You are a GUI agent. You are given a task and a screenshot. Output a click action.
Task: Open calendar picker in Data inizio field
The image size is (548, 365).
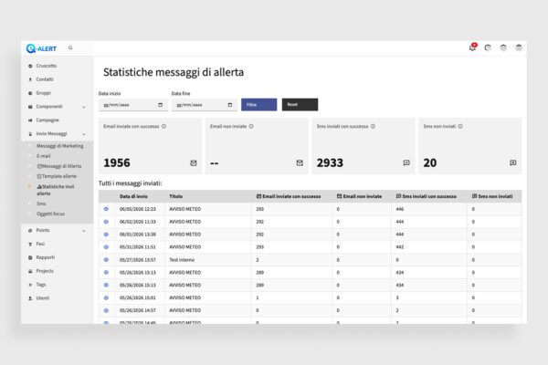click(x=161, y=105)
